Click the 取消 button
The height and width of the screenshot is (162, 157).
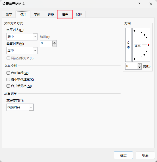(145, 155)
